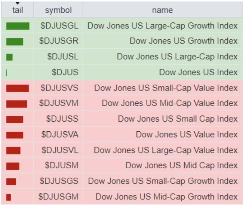243x205 pixels.
Task: Click the red tail bar for $DJUSVS
Action: 17,88
